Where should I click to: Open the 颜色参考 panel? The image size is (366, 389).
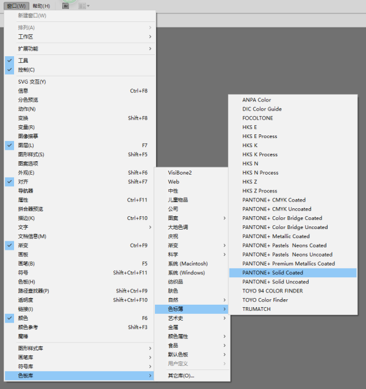click(x=79, y=327)
